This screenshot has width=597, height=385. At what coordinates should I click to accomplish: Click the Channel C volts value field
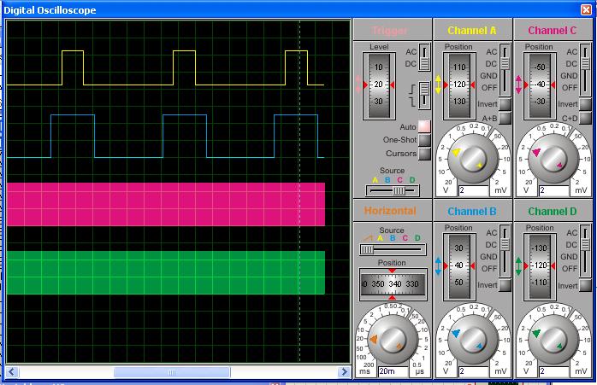pyautogui.click(x=554, y=190)
